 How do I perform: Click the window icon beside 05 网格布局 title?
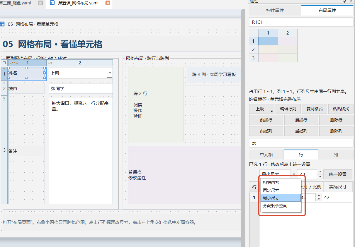(x=2, y=24)
